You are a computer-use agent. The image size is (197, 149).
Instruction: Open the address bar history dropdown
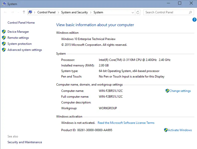click(133, 12)
